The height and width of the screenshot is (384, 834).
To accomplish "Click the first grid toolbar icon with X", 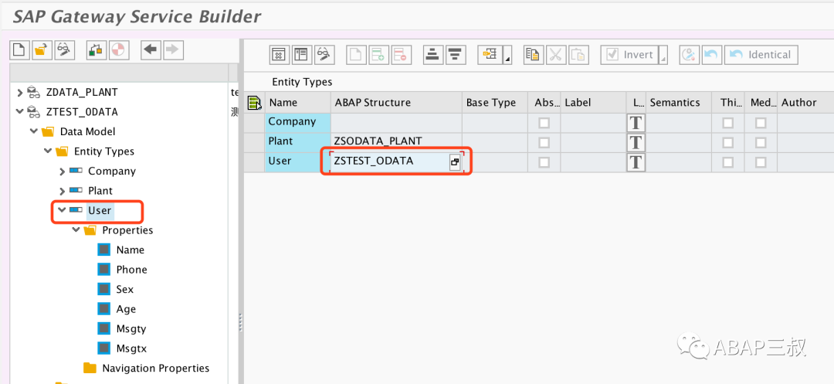I will pyautogui.click(x=280, y=54).
